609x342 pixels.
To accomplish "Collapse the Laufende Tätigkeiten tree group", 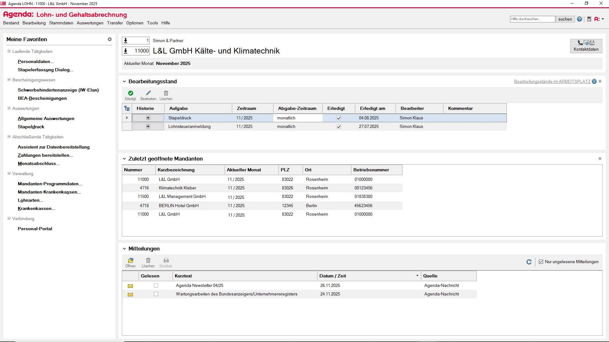I will pyautogui.click(x=9, y=51).
